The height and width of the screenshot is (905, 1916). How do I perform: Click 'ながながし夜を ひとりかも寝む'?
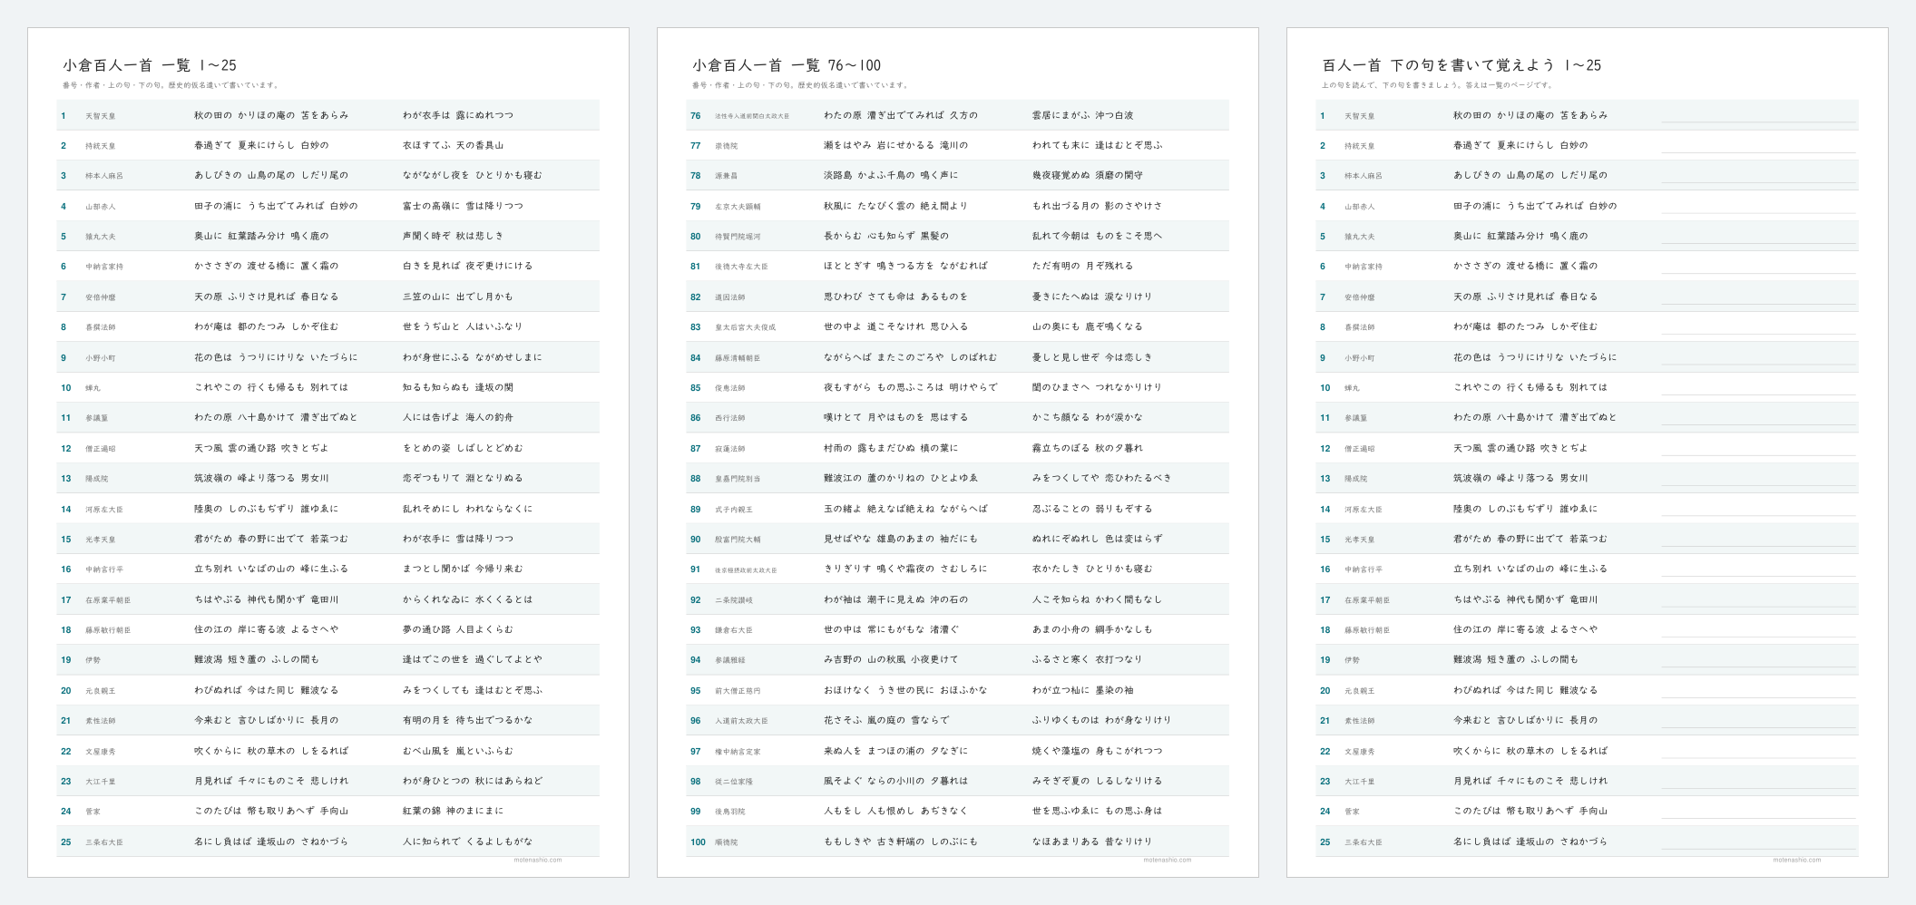pyautogui.click(x=472, y=175)
